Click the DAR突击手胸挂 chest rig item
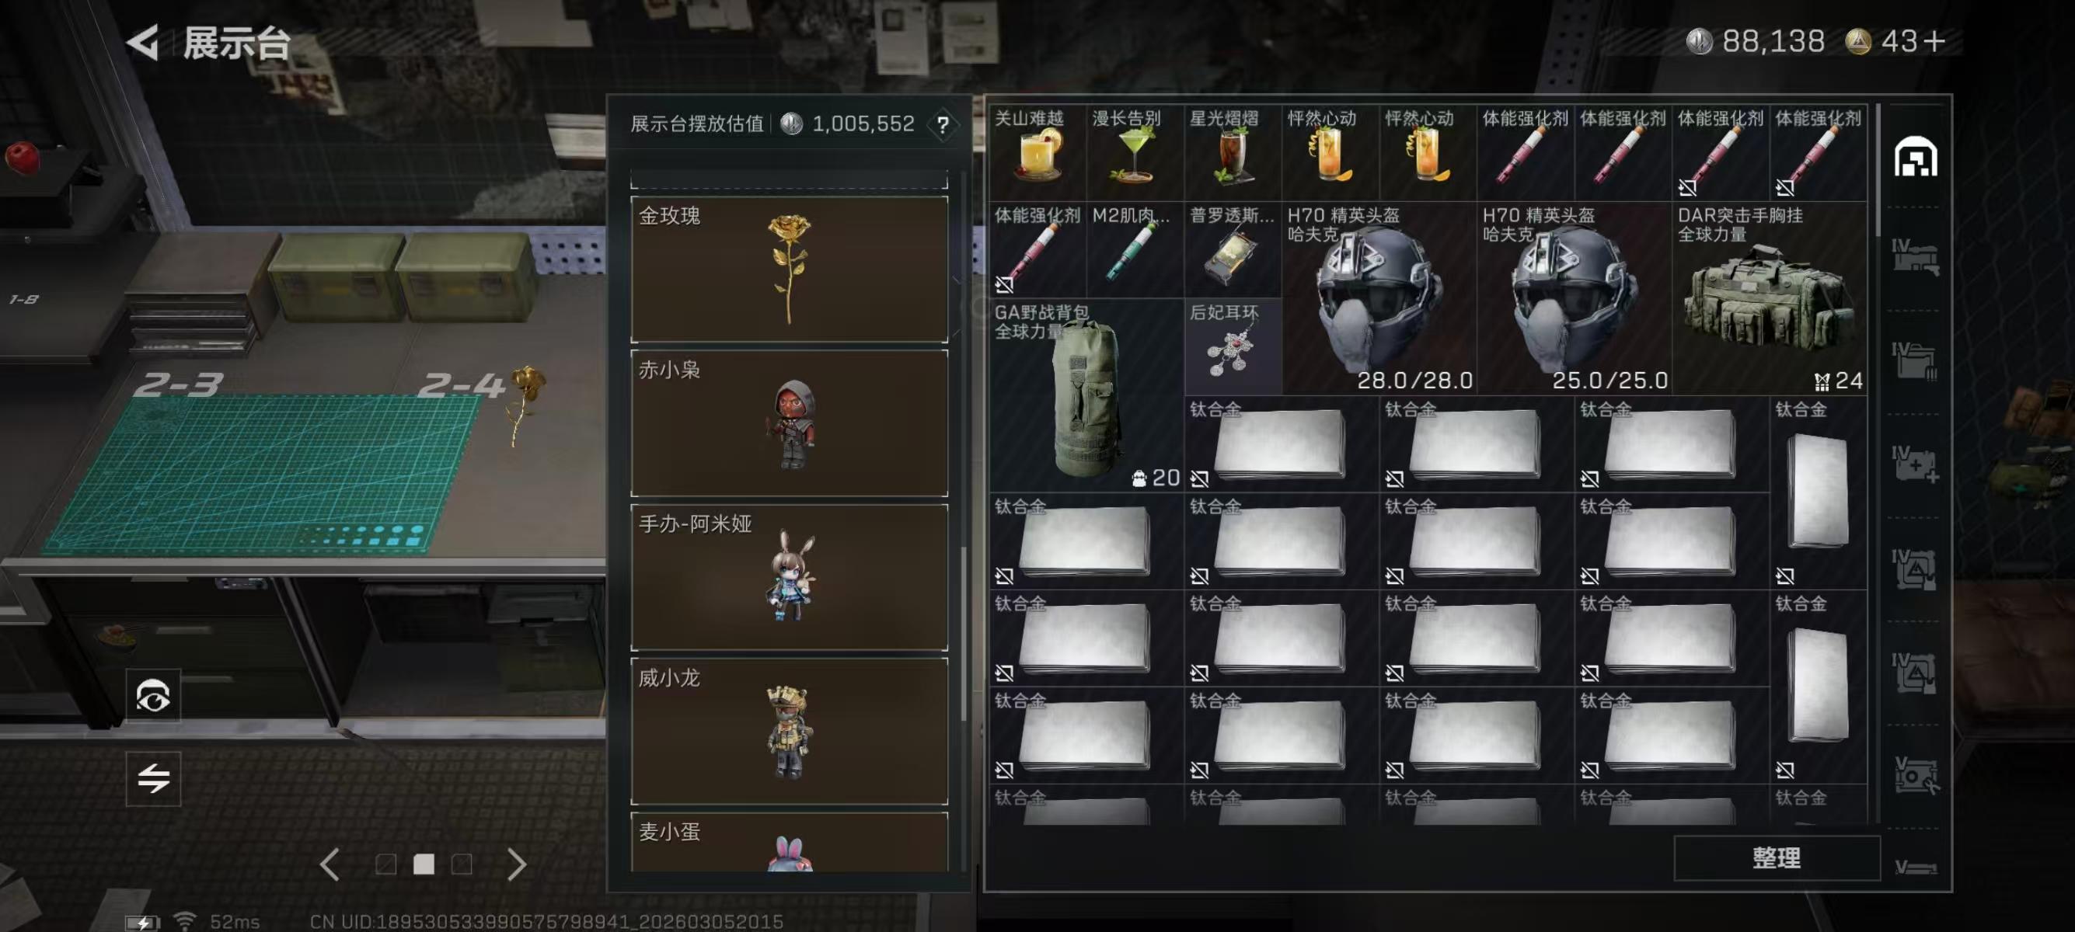The height and width of the screenshot is (932, 2075). [x=1768, y=298]
